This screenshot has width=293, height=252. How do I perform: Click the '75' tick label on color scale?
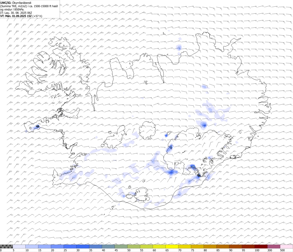tap(192, 250)
